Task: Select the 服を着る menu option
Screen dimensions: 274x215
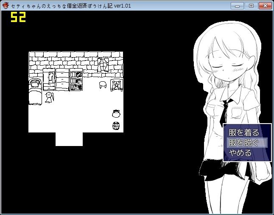Action: [244, 132]
